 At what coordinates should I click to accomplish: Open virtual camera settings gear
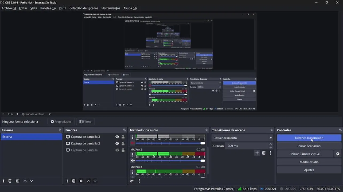338,154
